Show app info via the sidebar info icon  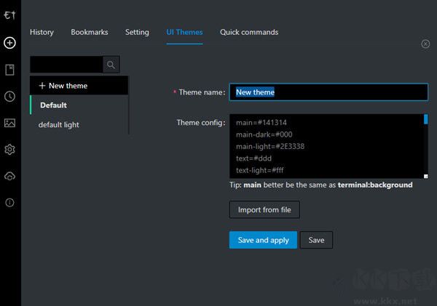[9, 203]
